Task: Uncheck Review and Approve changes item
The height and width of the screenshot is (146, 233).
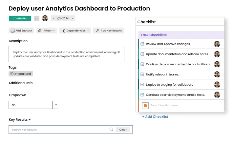Action: [x=142, y=44]
